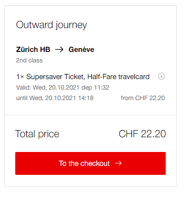The width and height of the screenshot is (190, 202).
Task: Click the Supersaver Ticket name text
Action: tap(56, 77)
